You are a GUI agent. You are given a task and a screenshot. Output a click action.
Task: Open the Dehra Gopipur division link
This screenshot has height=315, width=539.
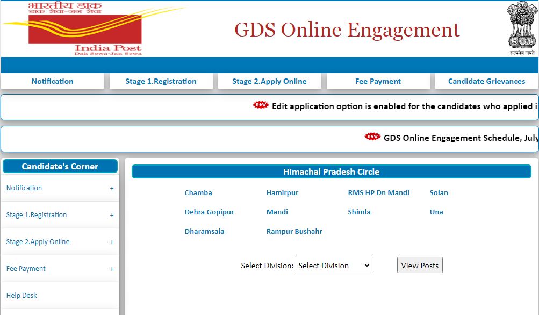coord(209,212)
